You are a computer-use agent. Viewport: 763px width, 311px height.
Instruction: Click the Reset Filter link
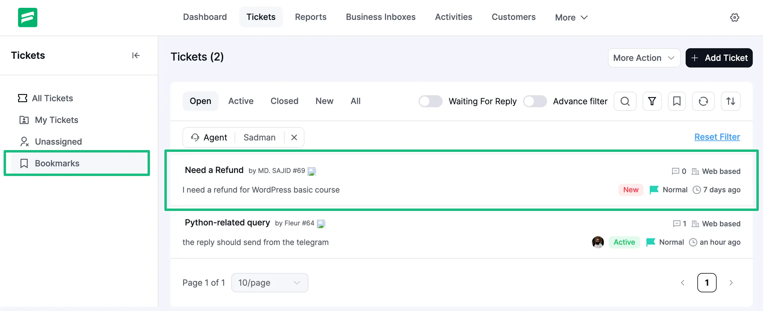coord(717,137)
